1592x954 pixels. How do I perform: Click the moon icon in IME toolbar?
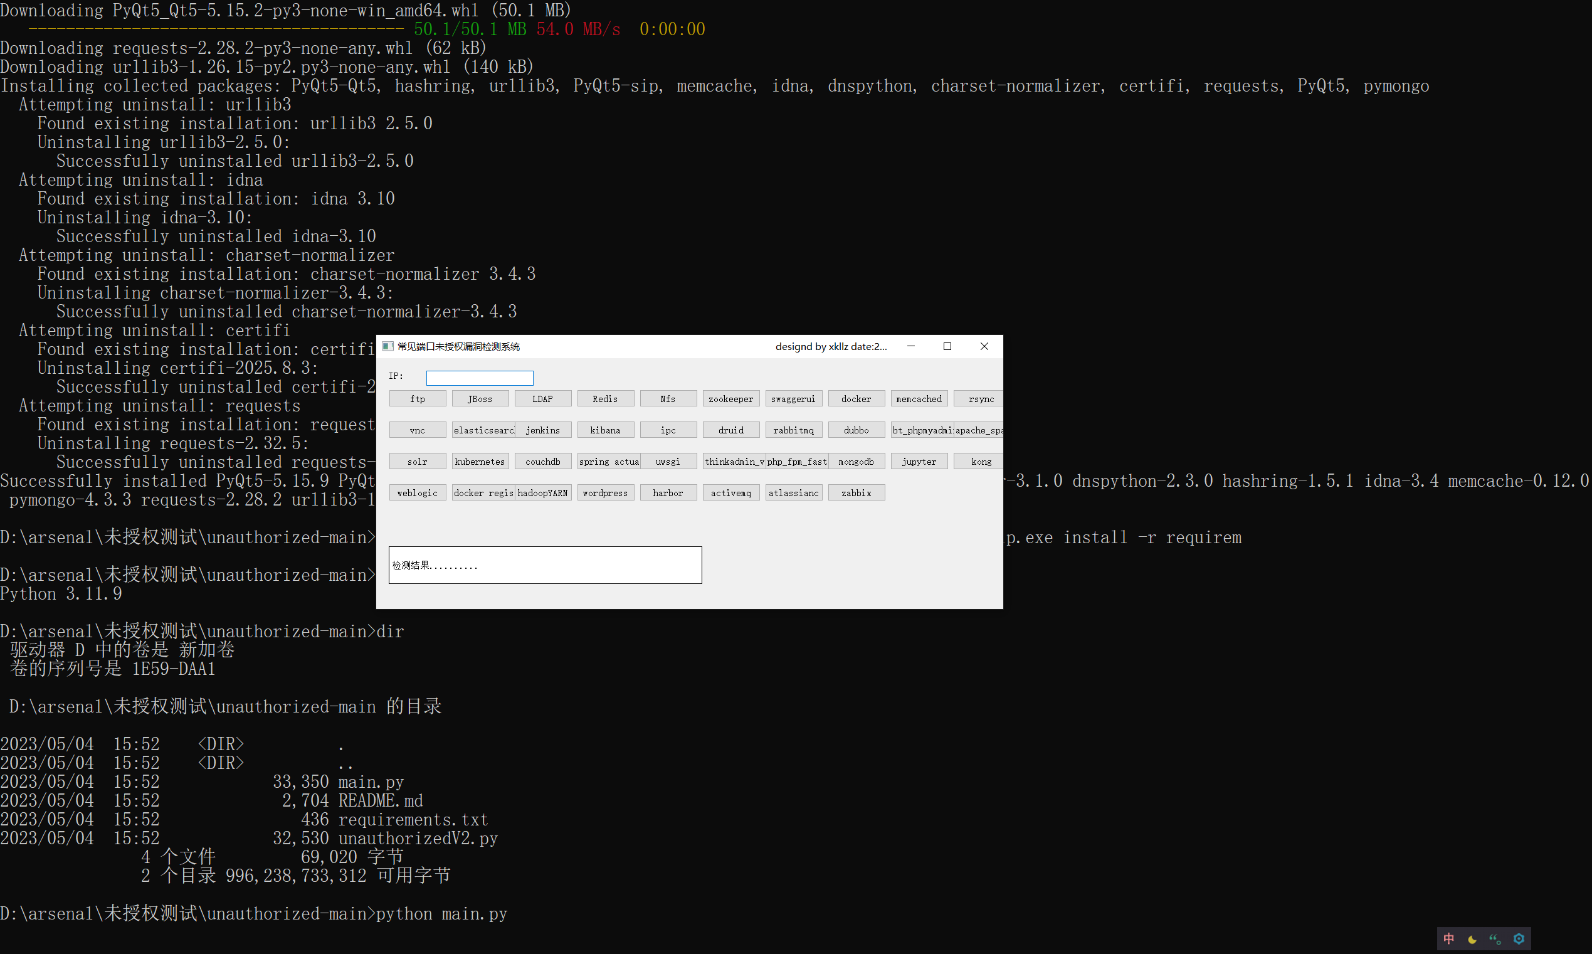[x=1472, y=938]
